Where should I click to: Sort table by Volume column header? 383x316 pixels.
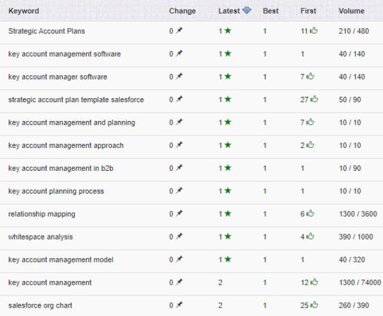(352, 11)
